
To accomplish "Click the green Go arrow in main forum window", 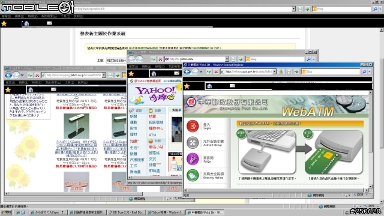I will click(307, 9).
